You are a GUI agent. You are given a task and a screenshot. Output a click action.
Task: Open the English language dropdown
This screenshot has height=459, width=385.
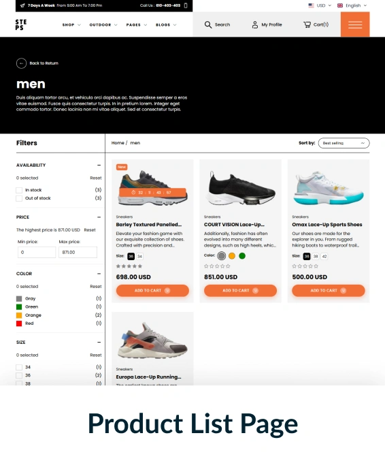point(352,5)
